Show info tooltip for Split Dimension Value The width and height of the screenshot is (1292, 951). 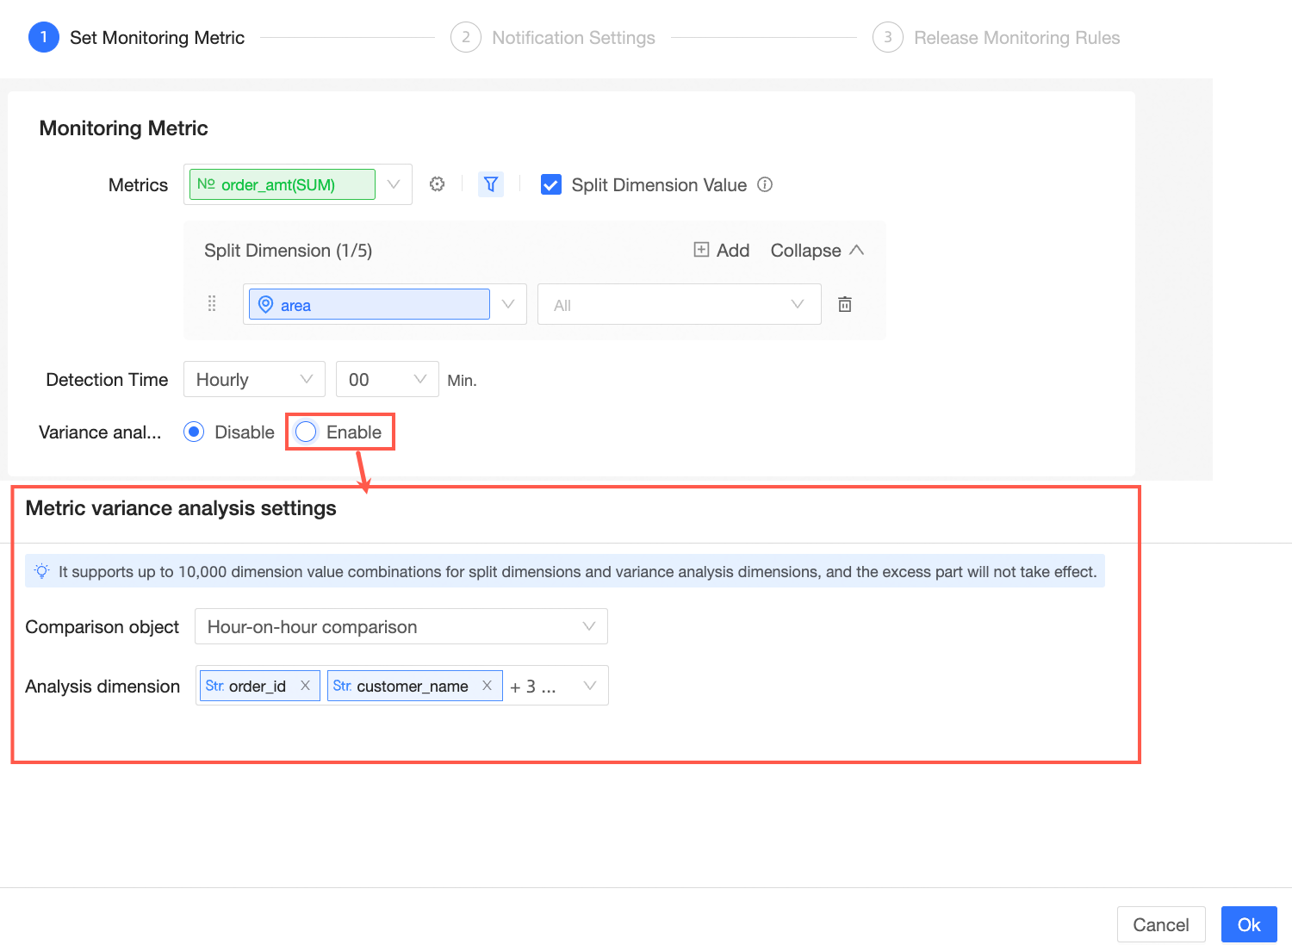point(765,184)
